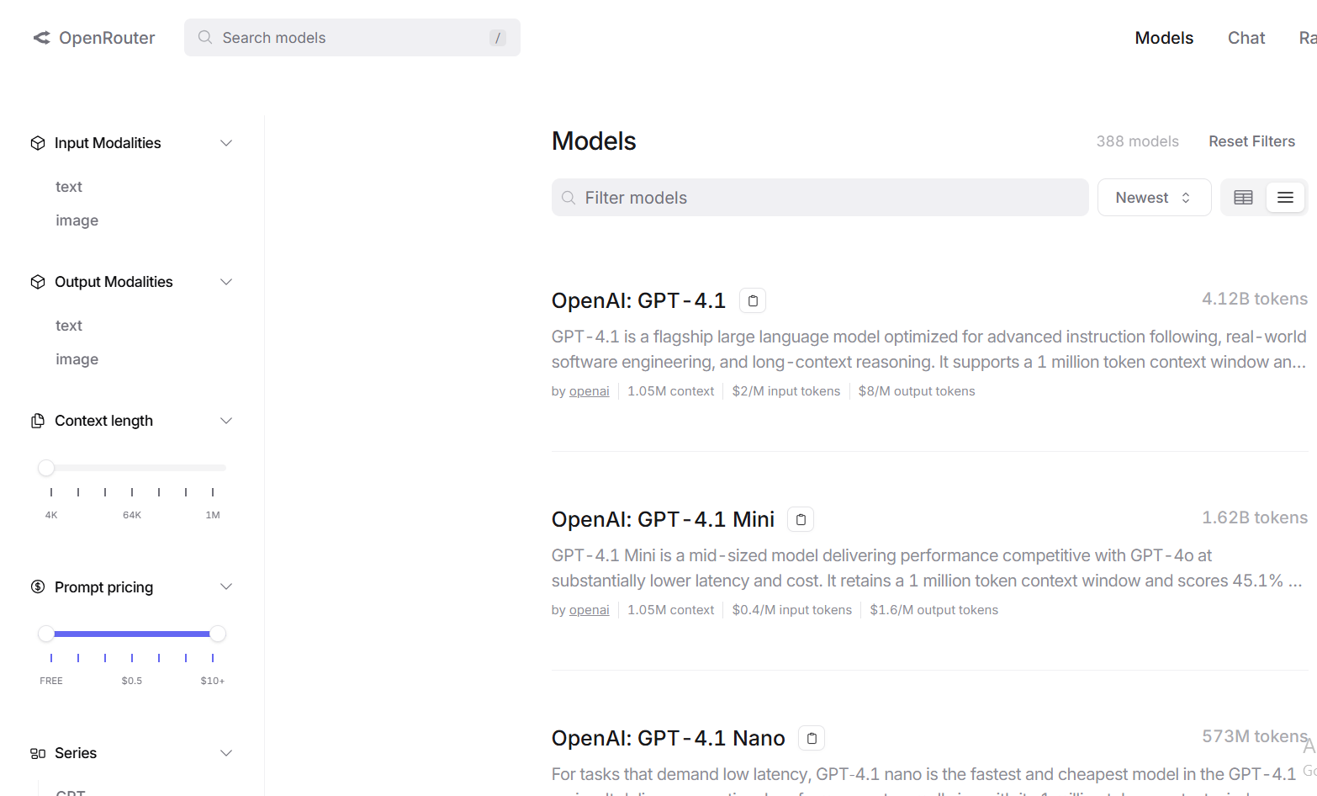Click the Prompt pricing minimum handle
The height and width of the screenshot is (796, 1317).
[46, 634]
